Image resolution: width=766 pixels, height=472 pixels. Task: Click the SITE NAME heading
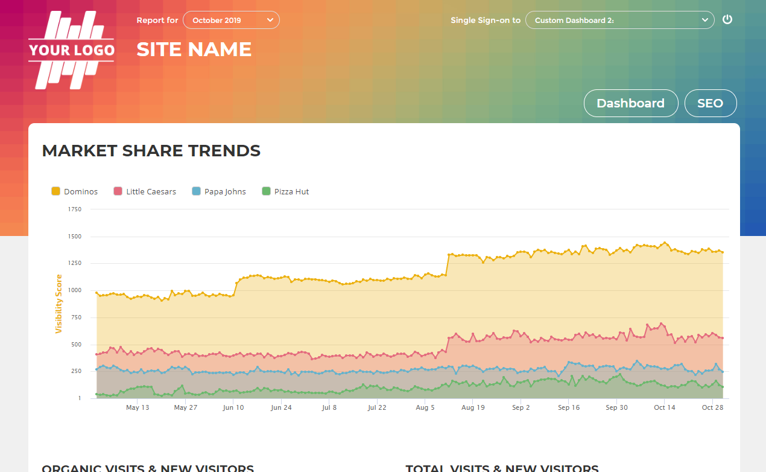pos(194,49)
